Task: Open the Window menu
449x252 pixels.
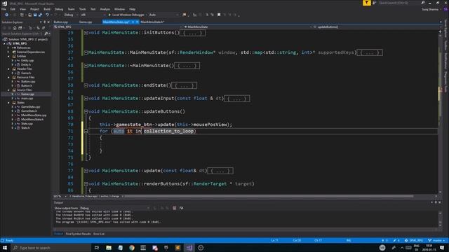Action: coord(119,9)
